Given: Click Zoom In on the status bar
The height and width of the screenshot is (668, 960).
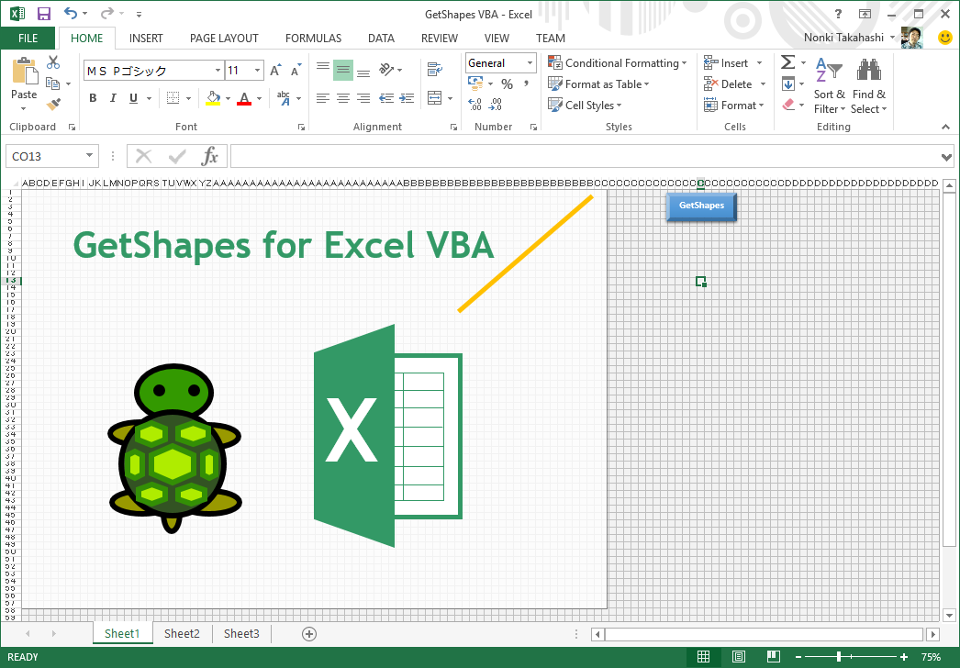Looking at the screenshot, I should click(903, 657).
